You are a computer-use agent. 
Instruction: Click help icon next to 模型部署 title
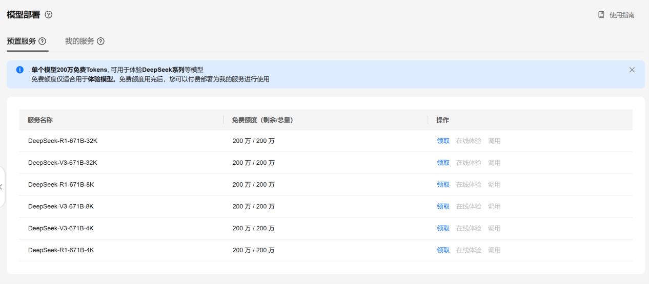tap(49, 15)
